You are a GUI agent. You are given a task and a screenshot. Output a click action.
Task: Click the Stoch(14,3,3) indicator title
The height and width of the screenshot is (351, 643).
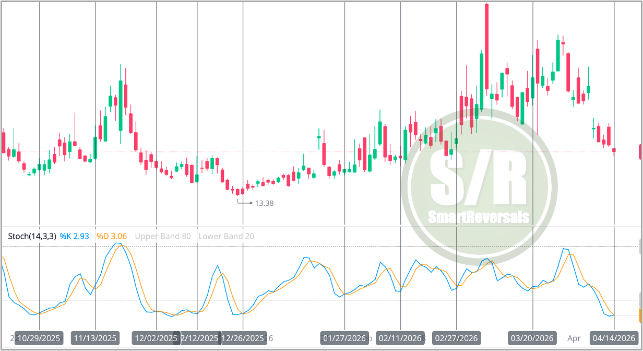point(32,236)
